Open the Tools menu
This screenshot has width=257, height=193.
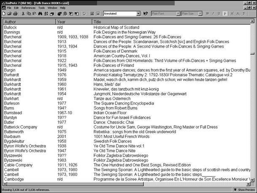pyautogui.click(x=41, y=8)
